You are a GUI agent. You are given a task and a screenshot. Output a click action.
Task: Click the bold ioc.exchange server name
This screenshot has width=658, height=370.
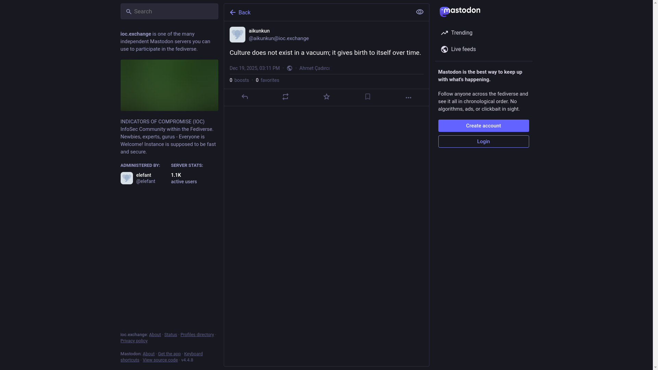136,34
